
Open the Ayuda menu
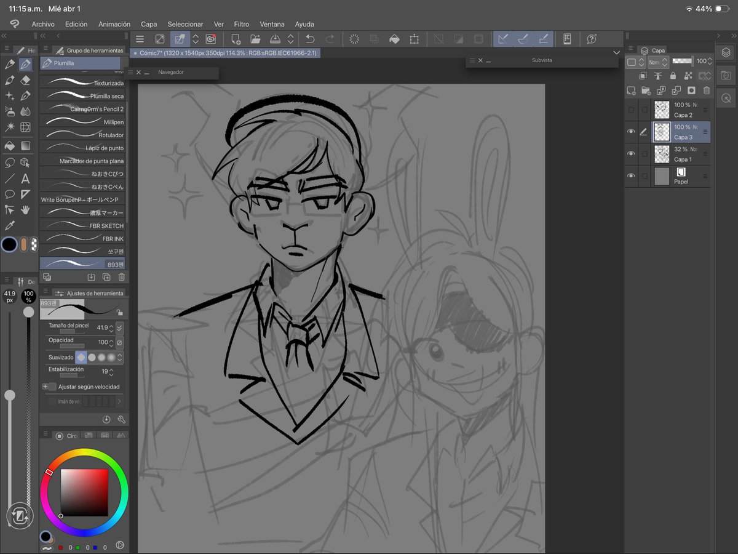point(304,24)
